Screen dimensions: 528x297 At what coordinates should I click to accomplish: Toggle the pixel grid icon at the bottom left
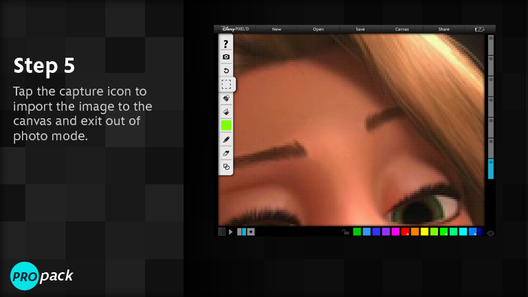pos(221,232)
